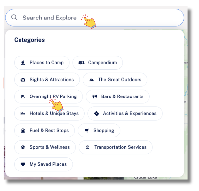
Task: Click the RV trailer icon for Campendium
Action: (x=81, y=62)
